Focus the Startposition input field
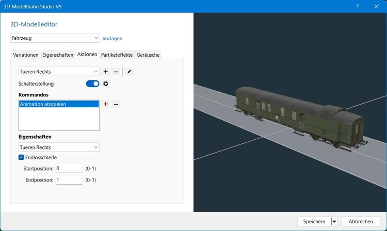 (x=69, y=169)
